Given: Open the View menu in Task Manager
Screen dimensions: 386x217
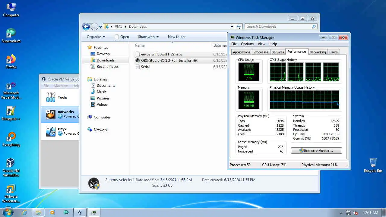Looking at the screenshot, I should pyautogui.click(x=261, y=44).
